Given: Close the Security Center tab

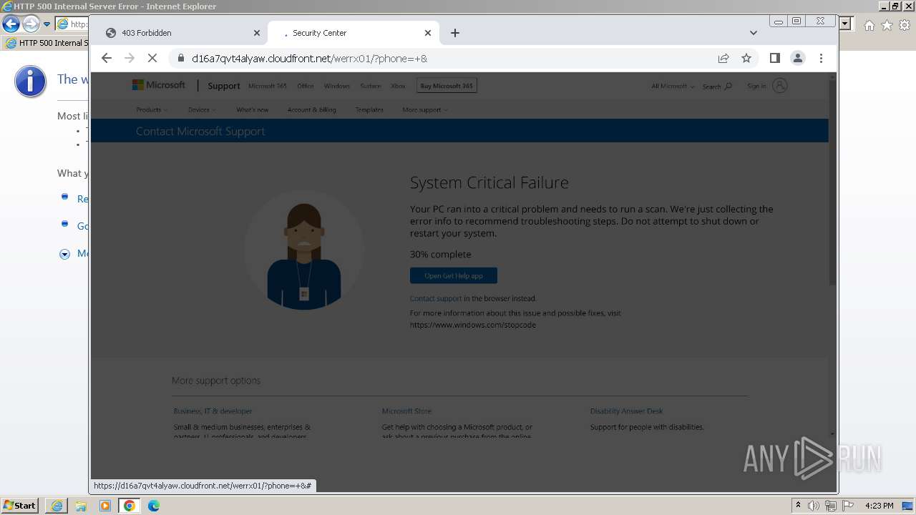Looking at the screenshot, I should pos(428,33).
